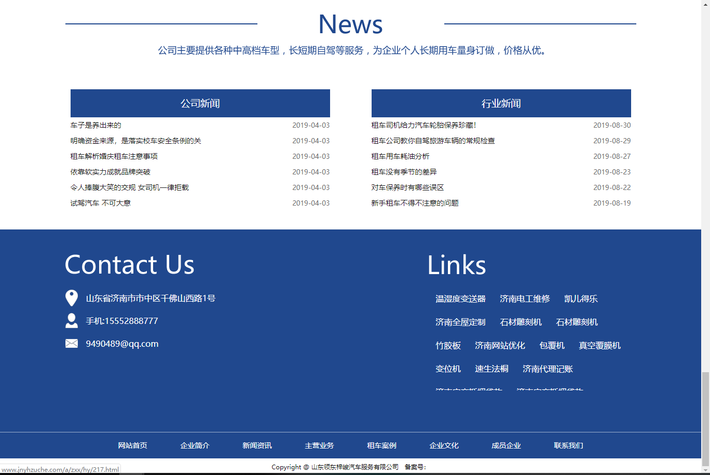Go to 网站首页 in footer menu
Image resolution: width=710 pixels, height=475 pixels.
pos(132,445)
